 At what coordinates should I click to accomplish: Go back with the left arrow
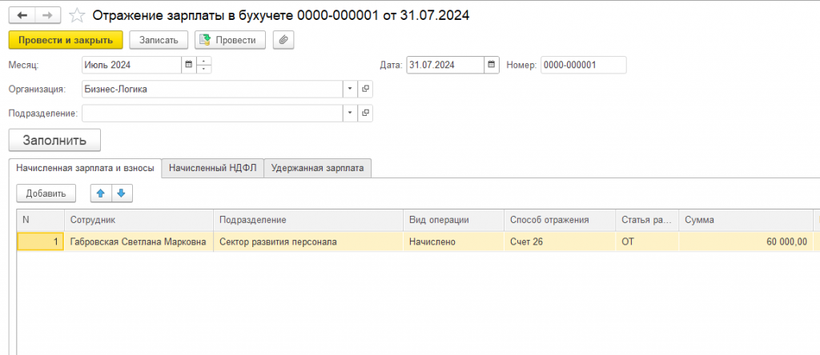pyautogui.click(x=22, y=15)
